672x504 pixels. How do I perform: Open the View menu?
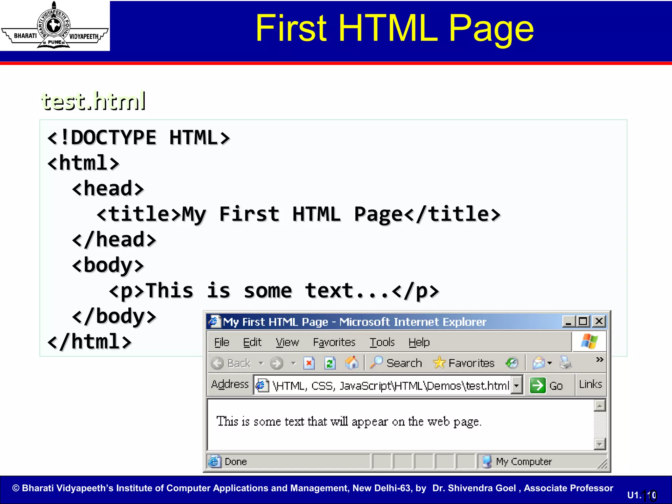(287, 342)
